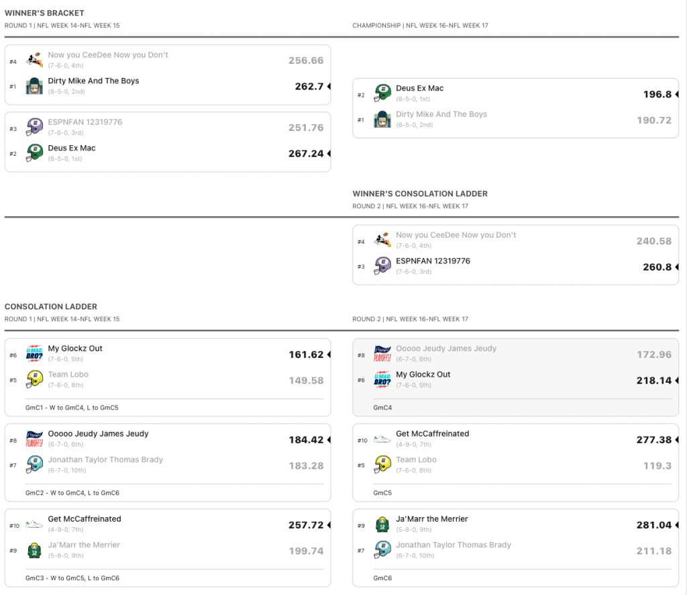Select Get McCaffreinated sneaker logo in GmC3

coord(34,524)
